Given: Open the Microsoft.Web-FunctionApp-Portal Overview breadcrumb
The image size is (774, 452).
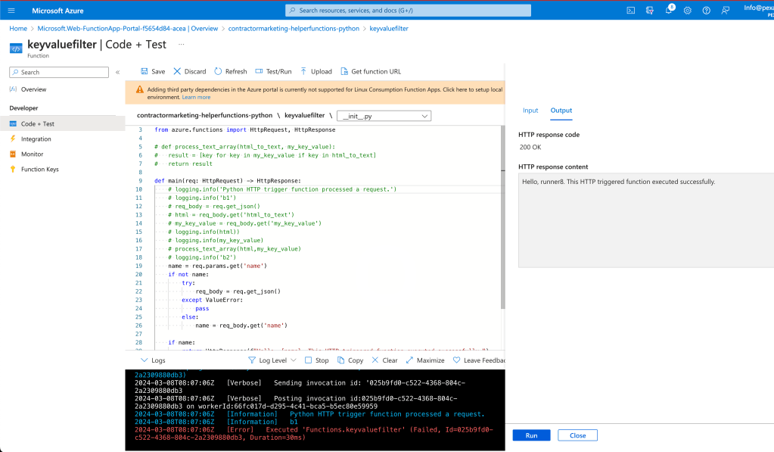Looking at the screenshot, I should click(x=128, y=29).
